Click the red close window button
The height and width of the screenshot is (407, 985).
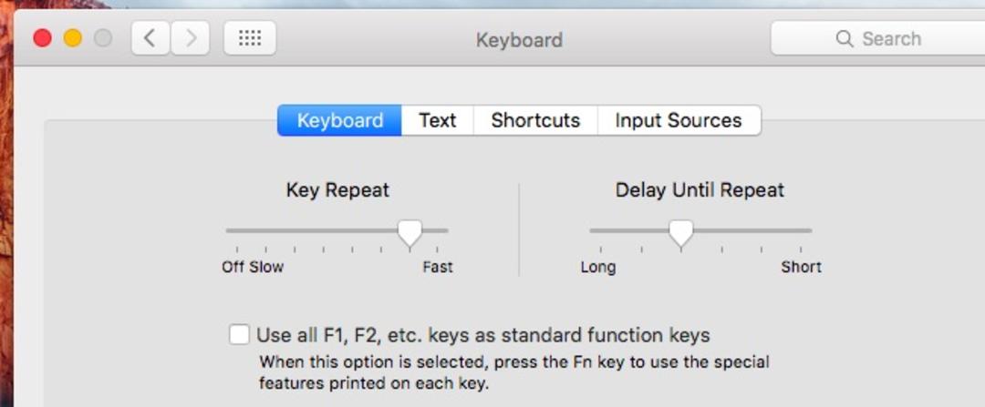point(42,38)
